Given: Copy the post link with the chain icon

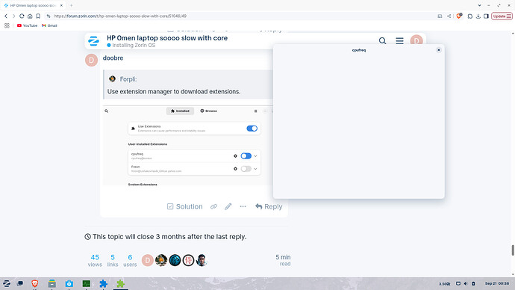Looking at the screenshot, I should [213, 206].
